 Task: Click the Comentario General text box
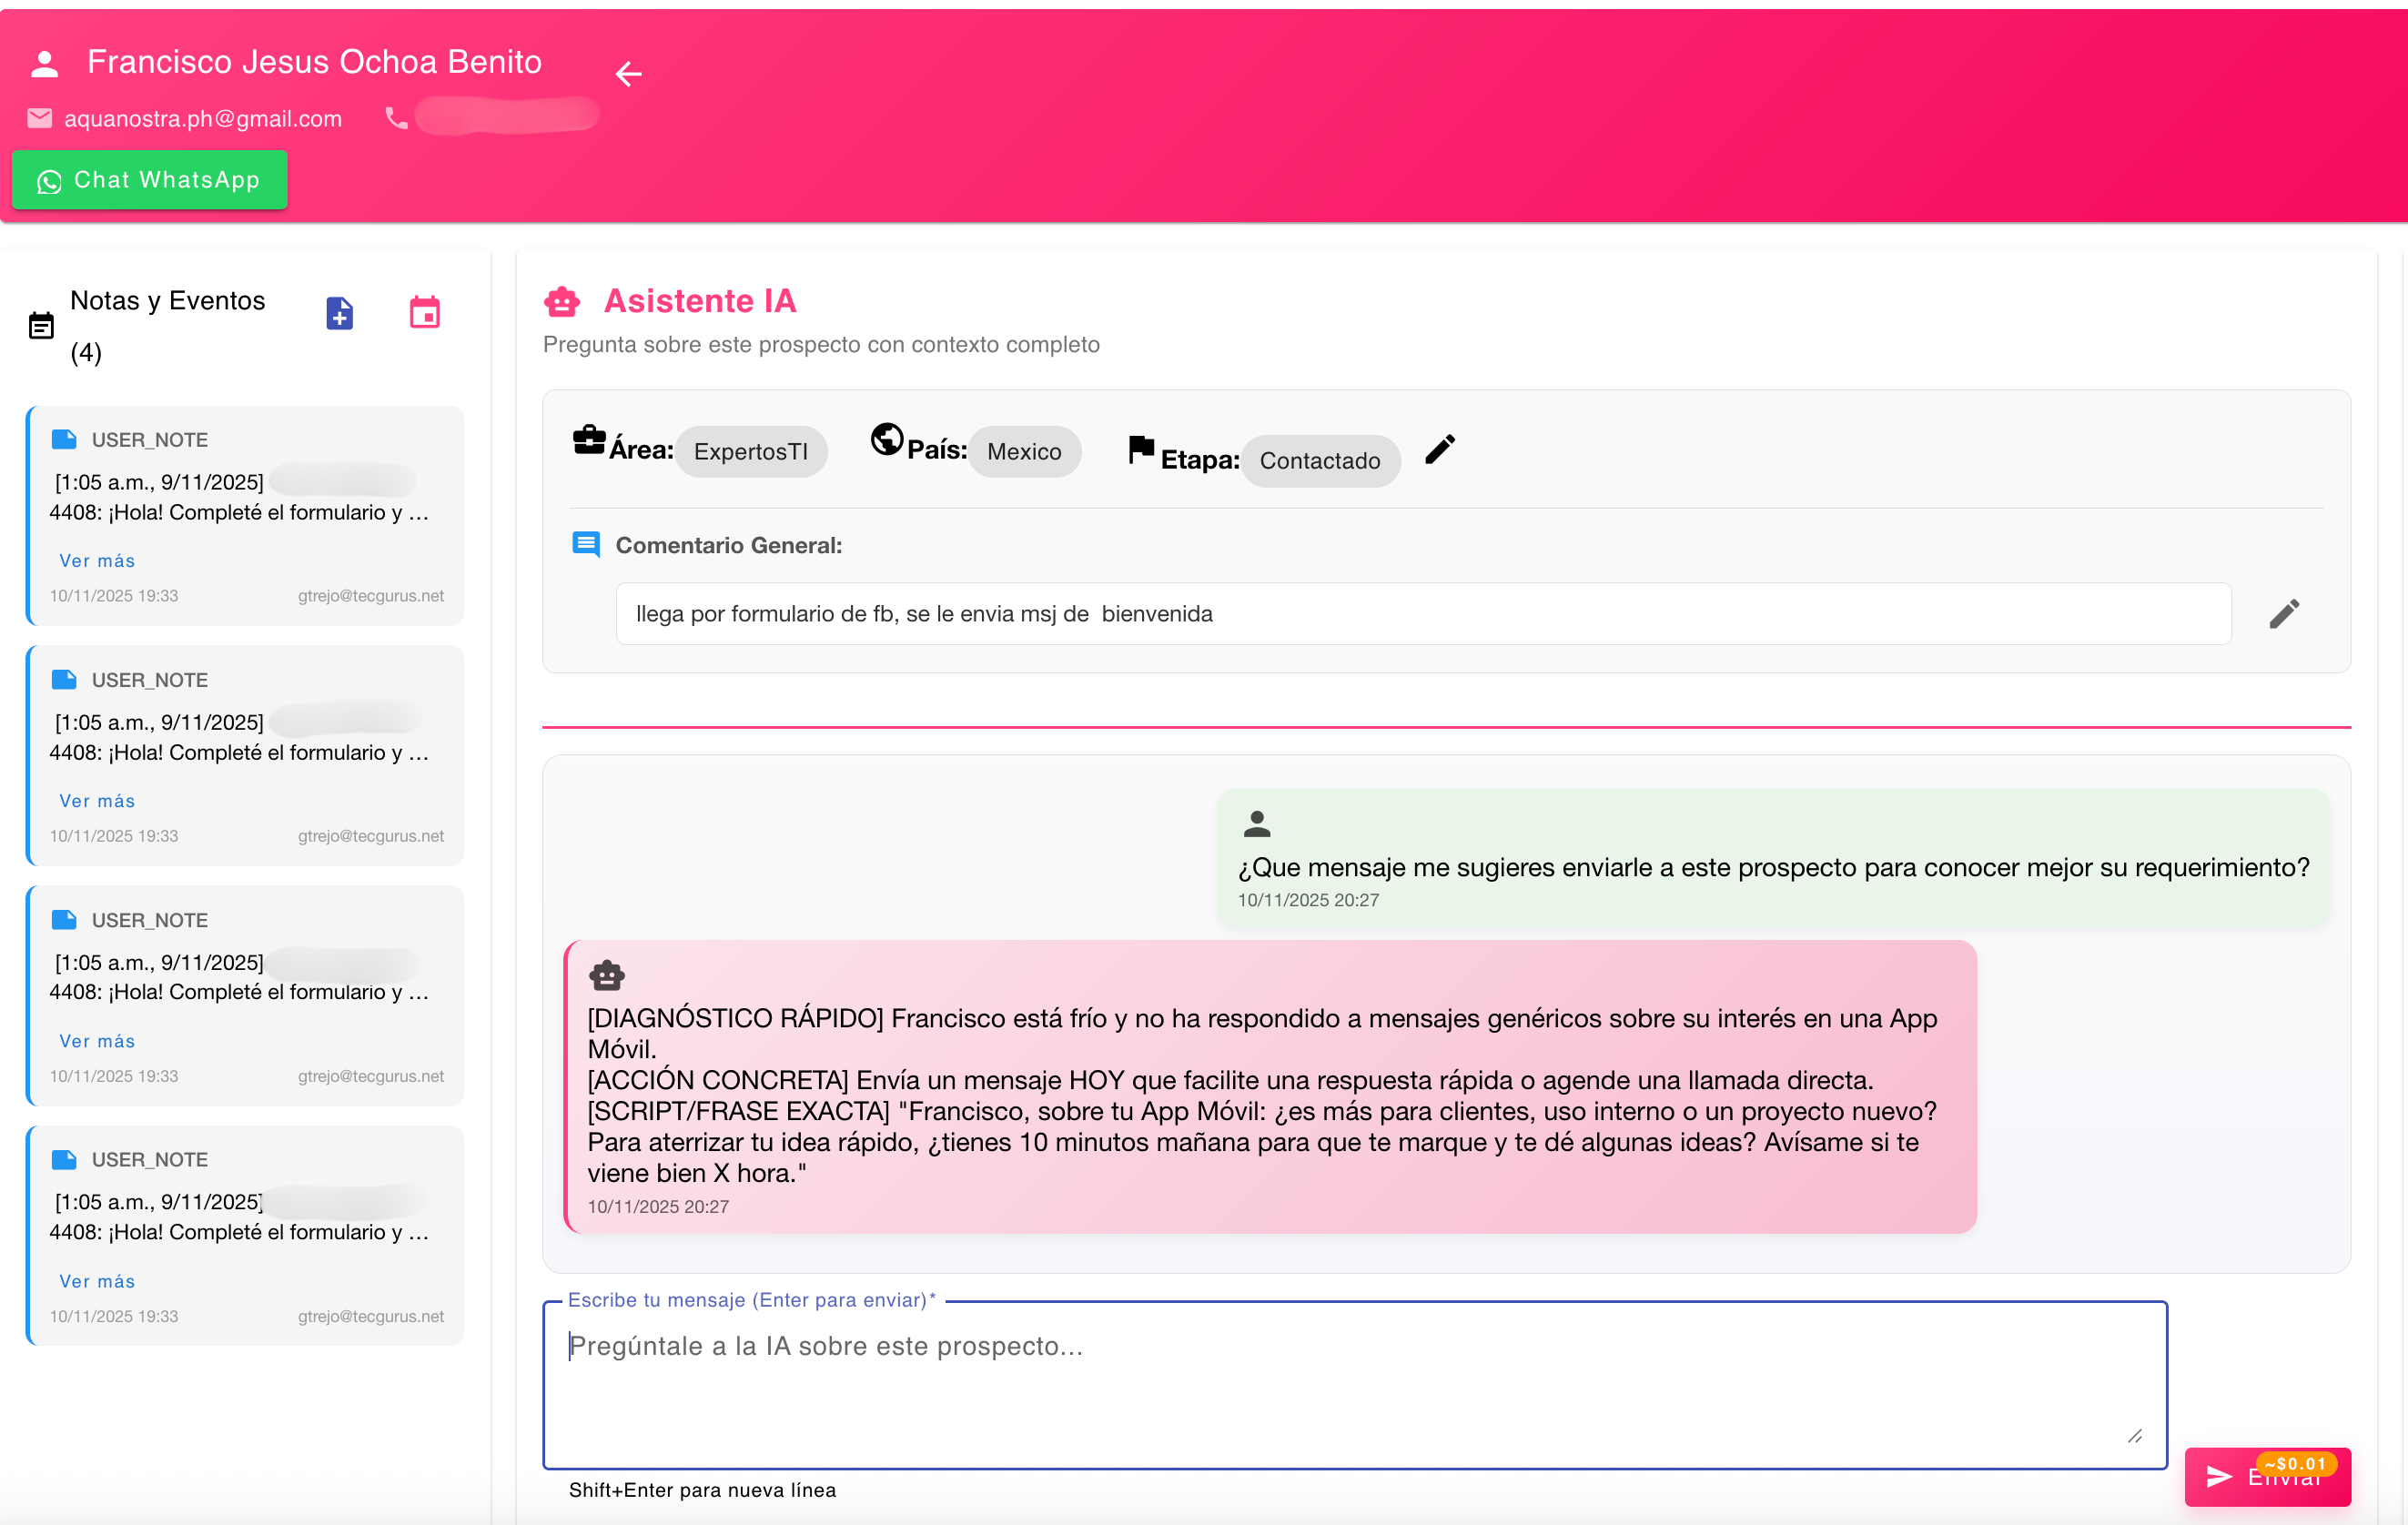click(x=1422, y=613)
